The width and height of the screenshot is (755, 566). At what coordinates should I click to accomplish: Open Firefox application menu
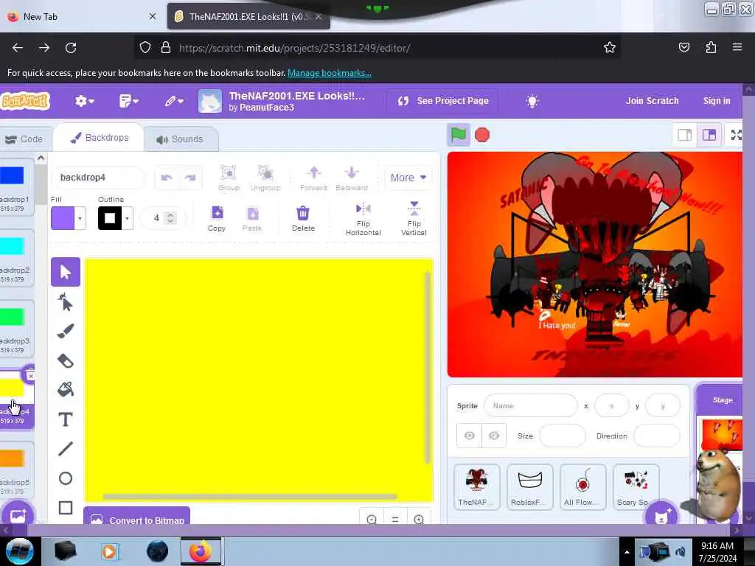click(x=737, y=47)
